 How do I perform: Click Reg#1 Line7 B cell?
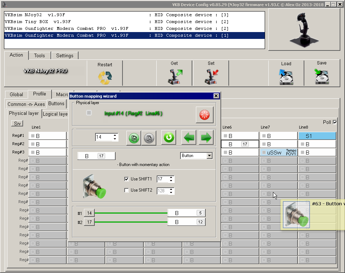279,136
